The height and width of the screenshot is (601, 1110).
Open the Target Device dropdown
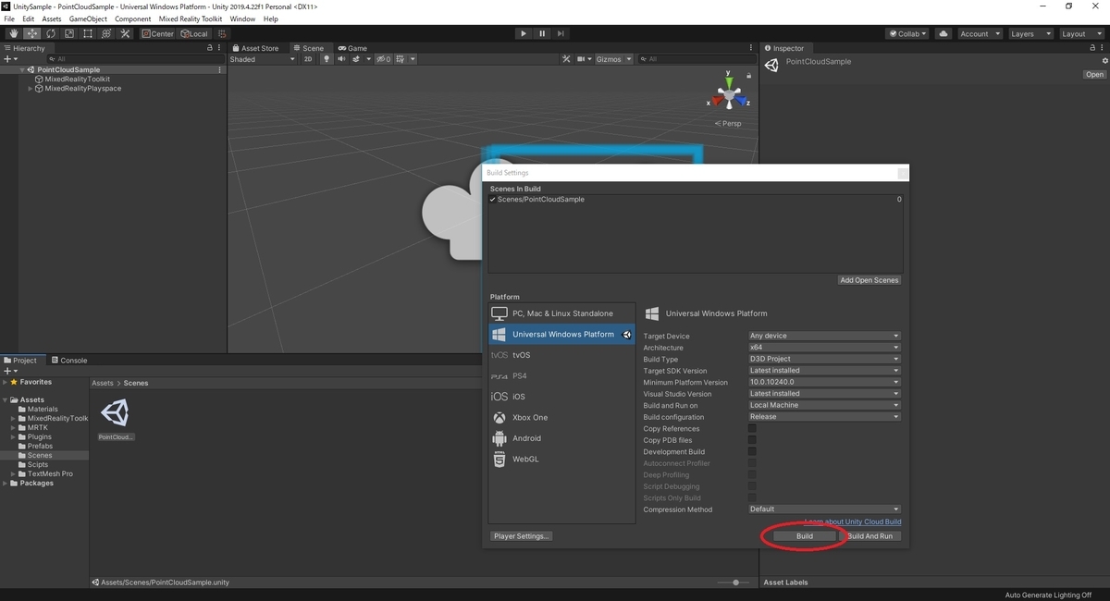tap(824, 336)
